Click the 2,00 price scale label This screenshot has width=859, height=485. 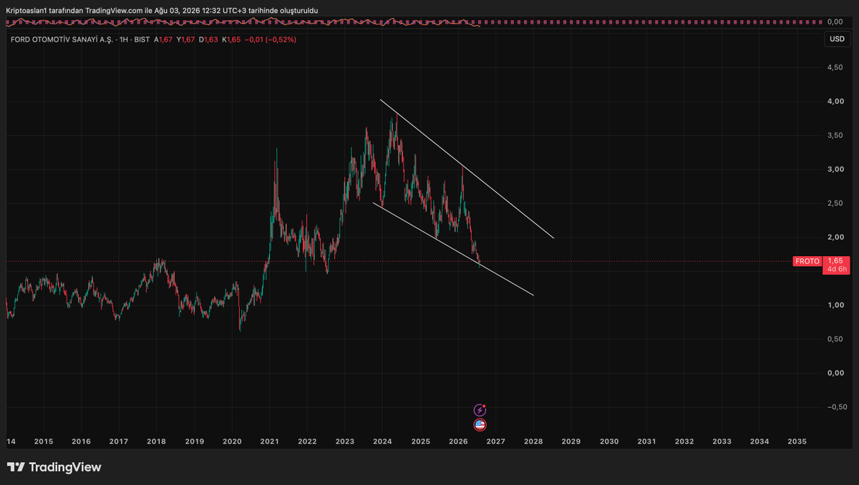pyautogui.click(x=835, y=237)
